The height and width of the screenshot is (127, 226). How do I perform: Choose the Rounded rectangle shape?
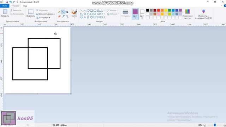(x=95, y=11)
